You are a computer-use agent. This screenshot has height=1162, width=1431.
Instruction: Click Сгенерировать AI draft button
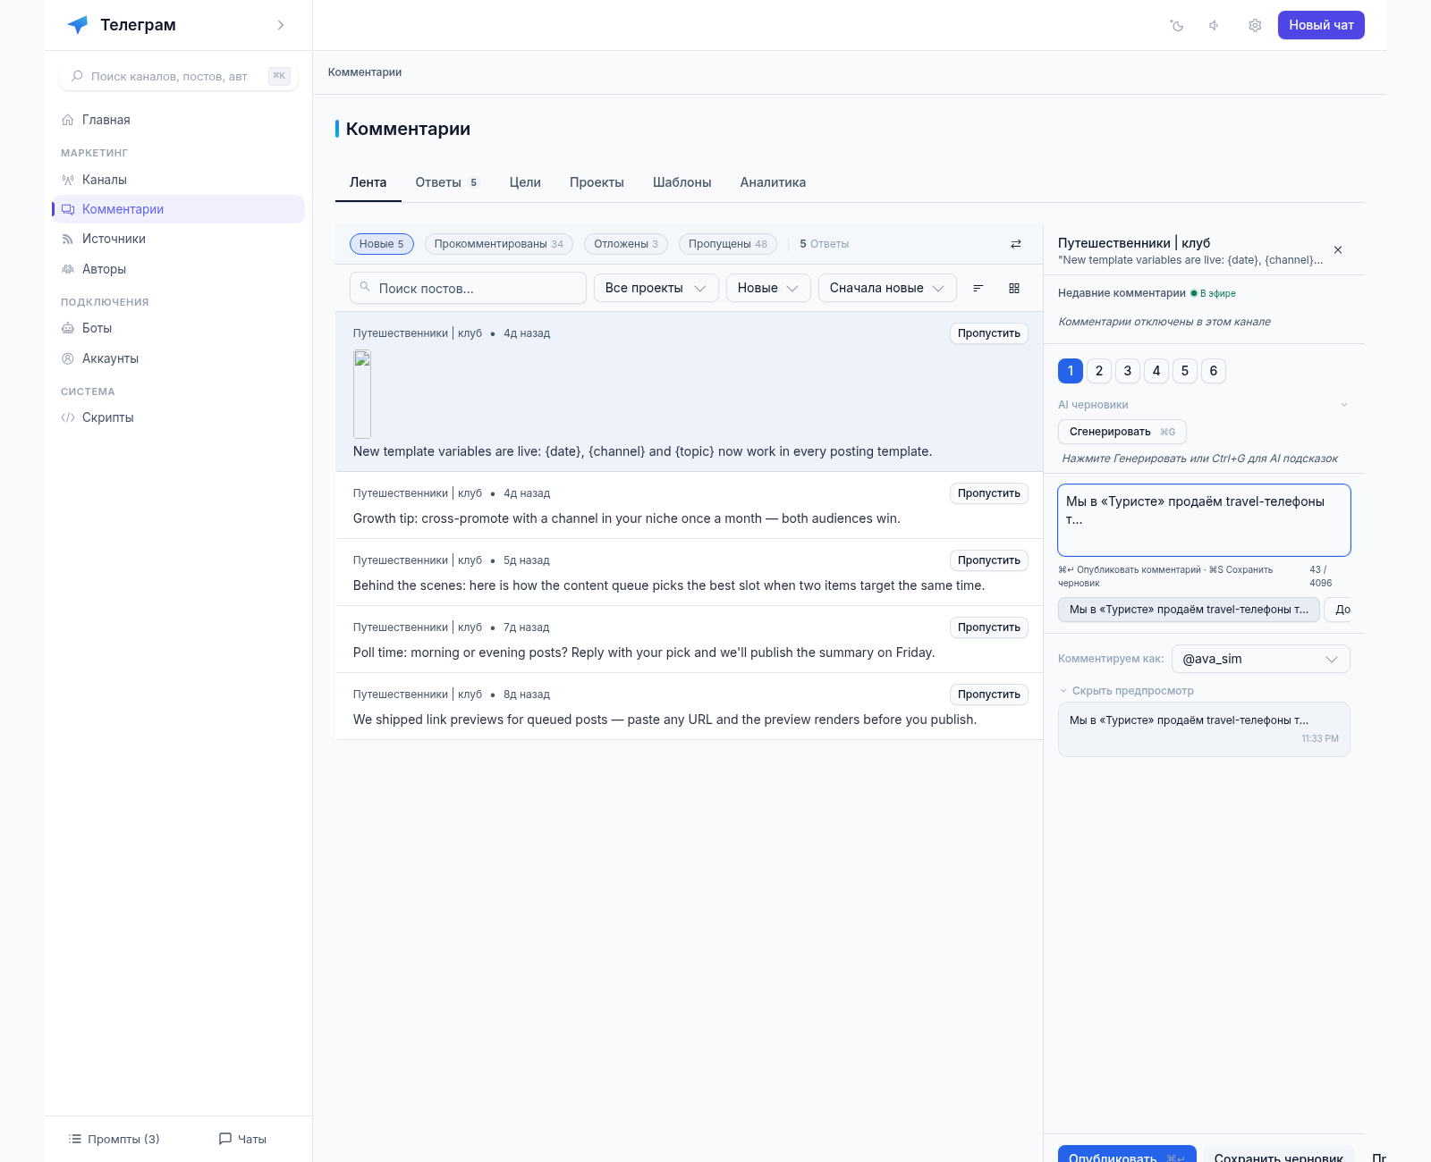(x=1122, y=432)
